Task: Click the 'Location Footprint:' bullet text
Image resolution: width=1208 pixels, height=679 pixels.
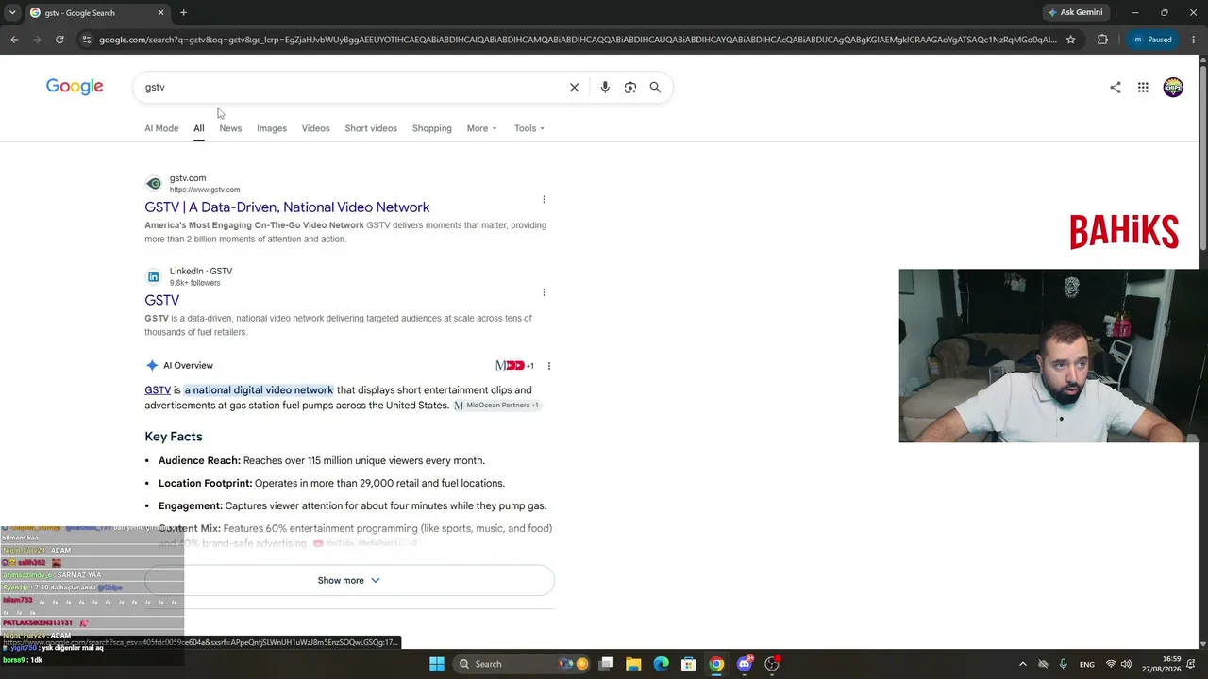Action: click(x=206, y=484)
